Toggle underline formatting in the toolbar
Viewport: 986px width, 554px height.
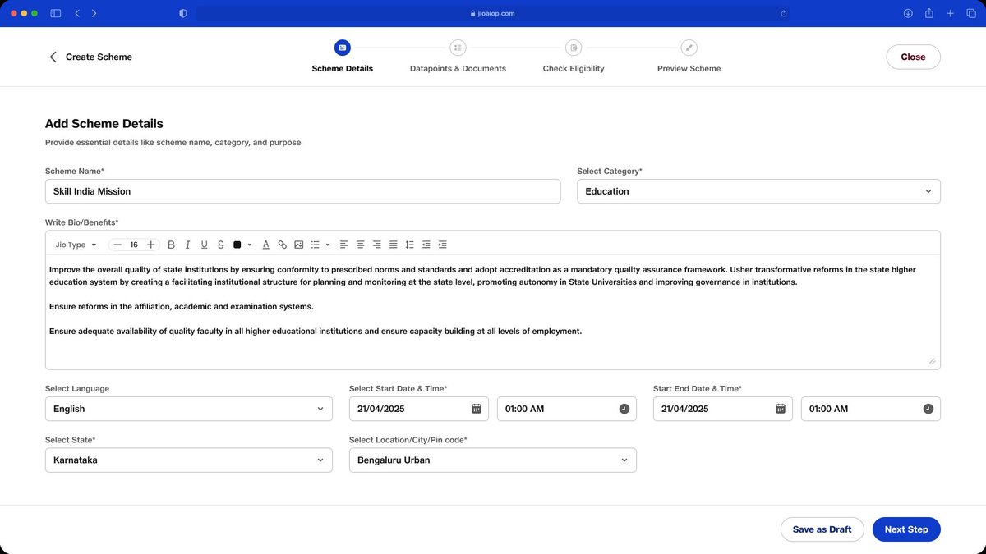click(204, 245)
